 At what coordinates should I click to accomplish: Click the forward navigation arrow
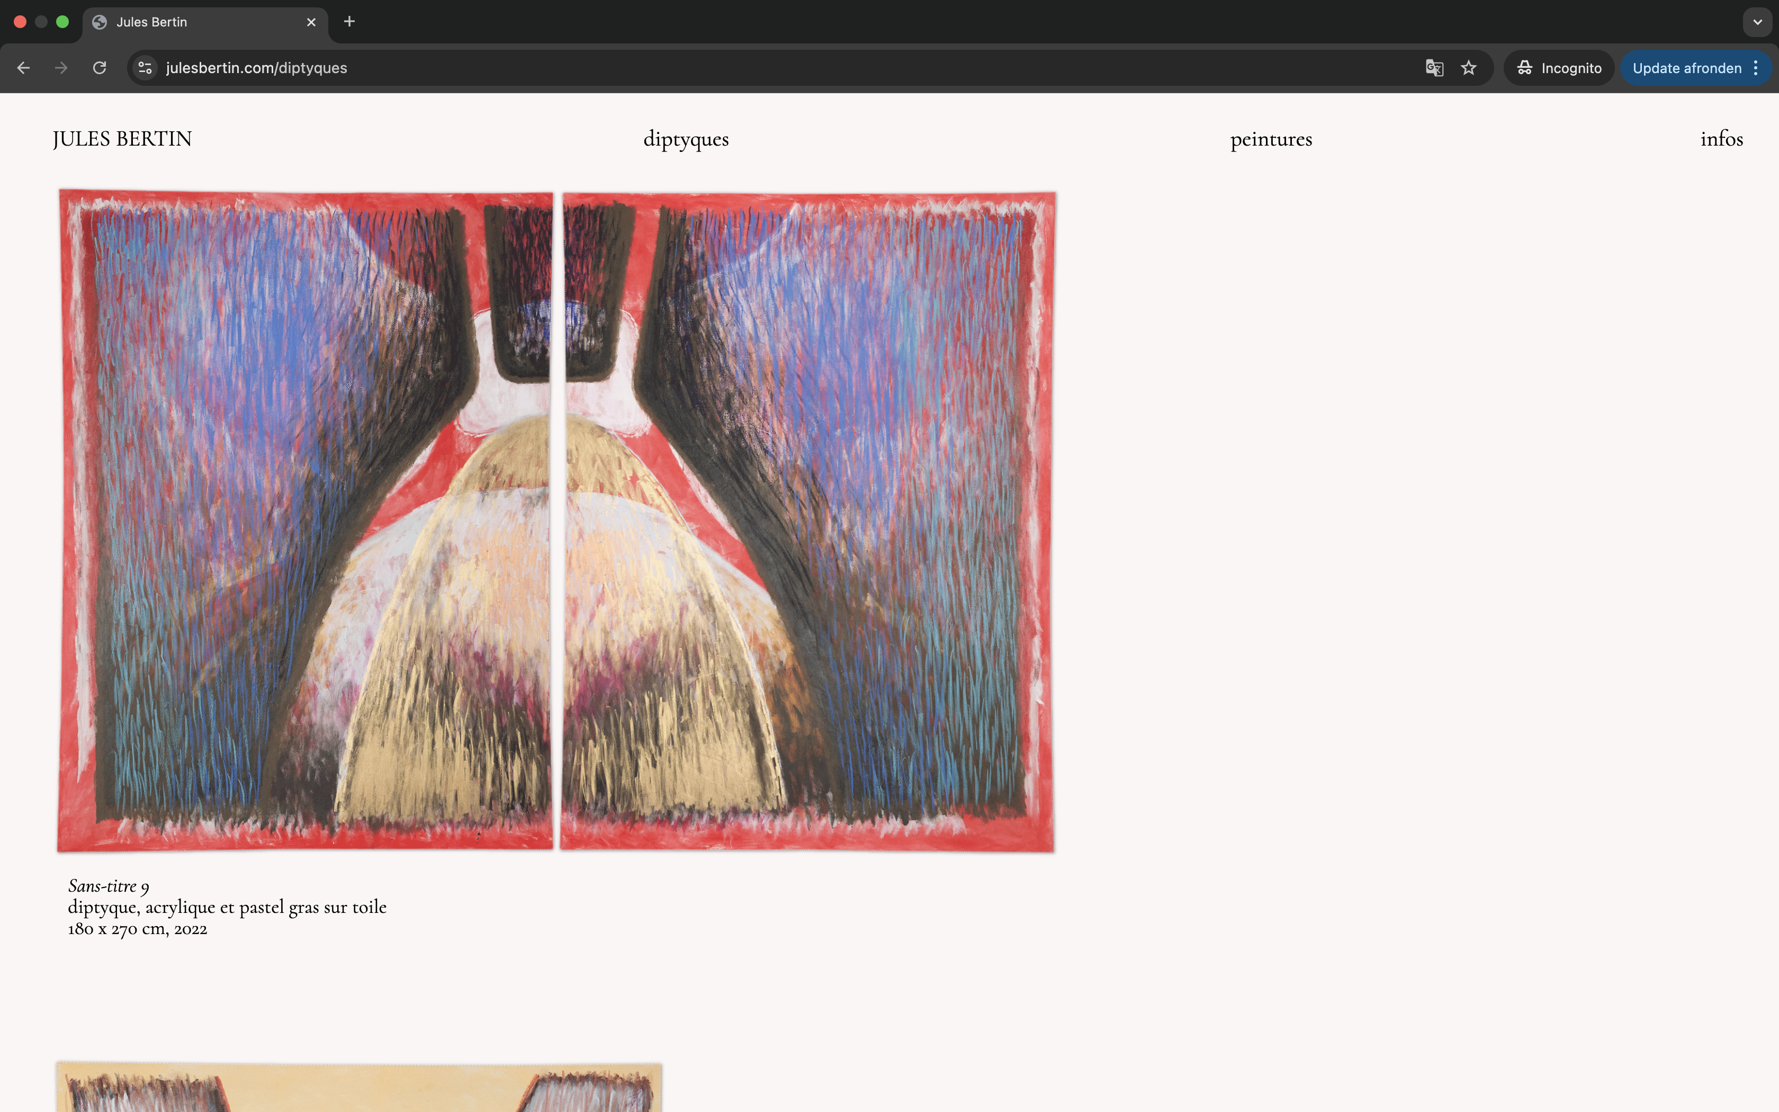coord(62,68)
